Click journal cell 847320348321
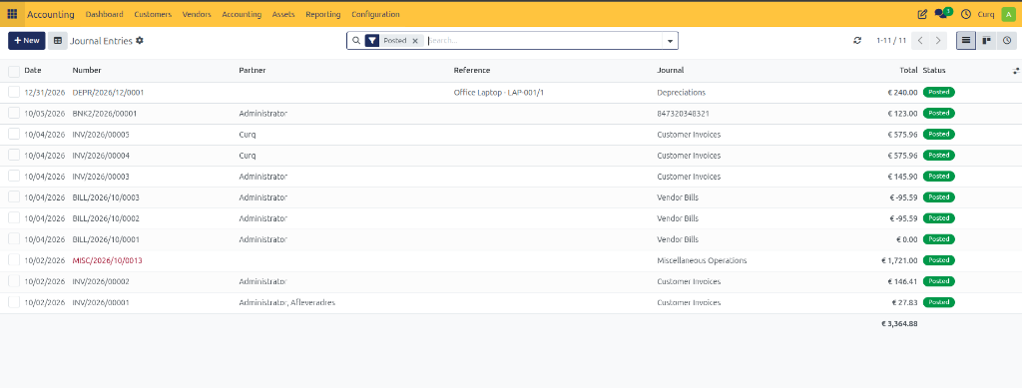1022x388 pixels. tap(683, 114)
